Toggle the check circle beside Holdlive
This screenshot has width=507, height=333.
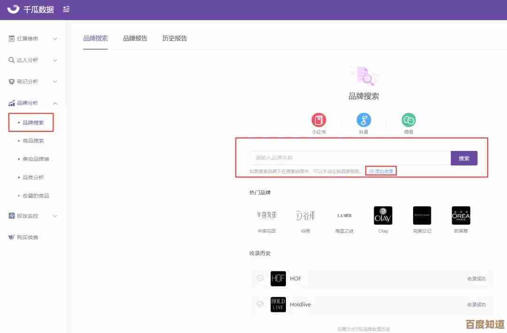point(260,304)
